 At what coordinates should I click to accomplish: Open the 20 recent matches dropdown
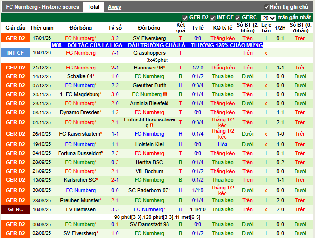click(x=268, y=18)
